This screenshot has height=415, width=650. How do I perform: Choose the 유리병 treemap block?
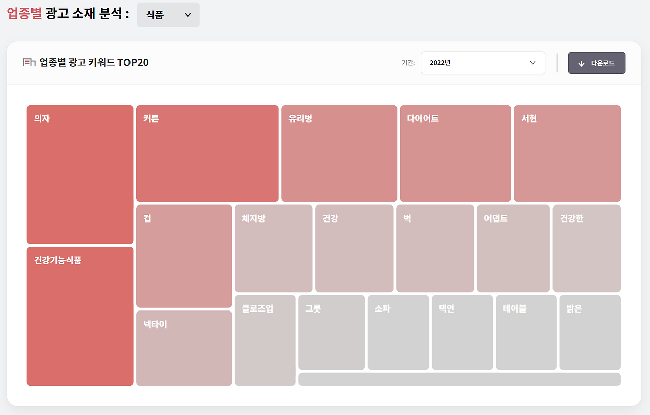339,153
